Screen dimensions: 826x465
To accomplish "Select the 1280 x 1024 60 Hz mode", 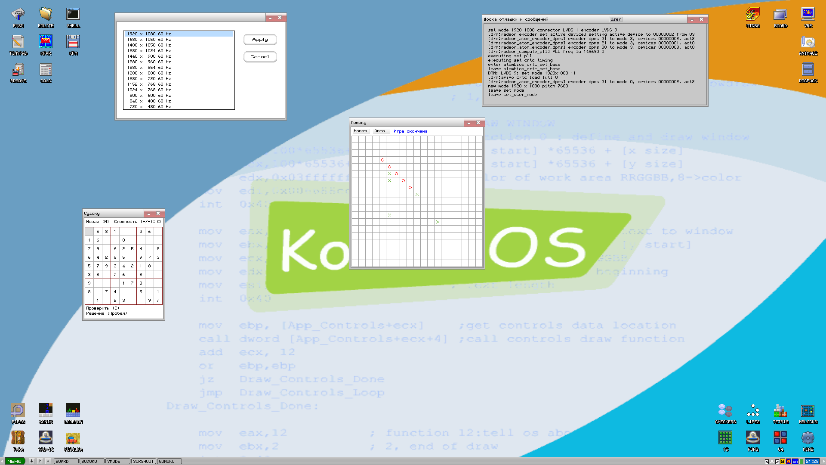I will 179,50.
